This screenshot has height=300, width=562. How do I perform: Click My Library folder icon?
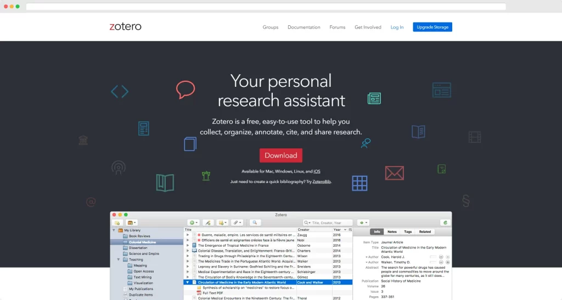pyautogui.click(x=120, y=230)
